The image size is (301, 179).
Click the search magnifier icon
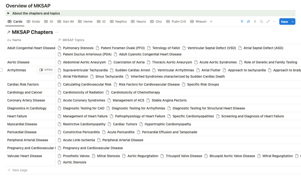coord(261,22)
